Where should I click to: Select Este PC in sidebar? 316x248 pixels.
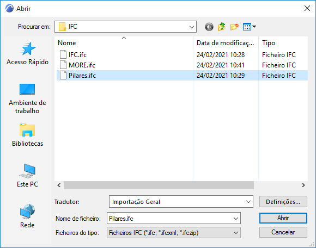click(x=27, y=176)
